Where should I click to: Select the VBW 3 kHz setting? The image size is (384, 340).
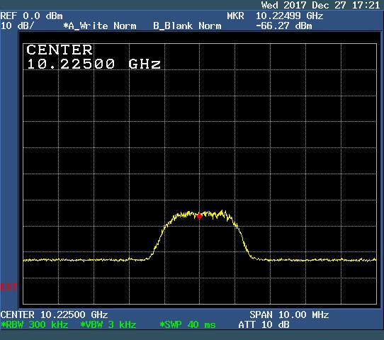[108, 325]
